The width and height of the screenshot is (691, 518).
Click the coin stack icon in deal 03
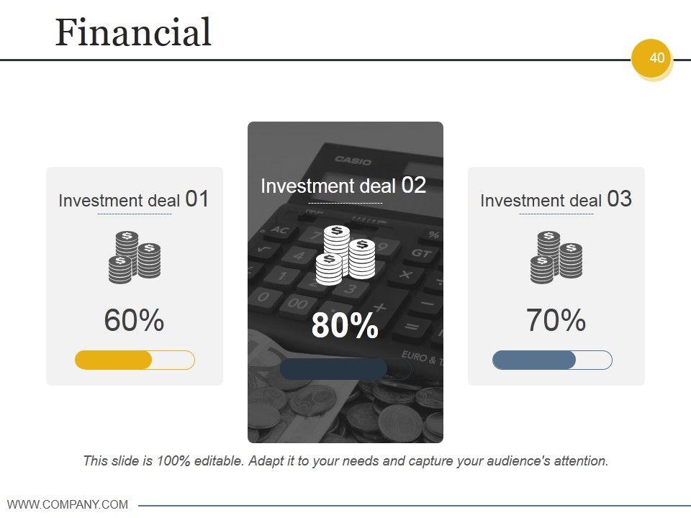[x=556, y=257]
